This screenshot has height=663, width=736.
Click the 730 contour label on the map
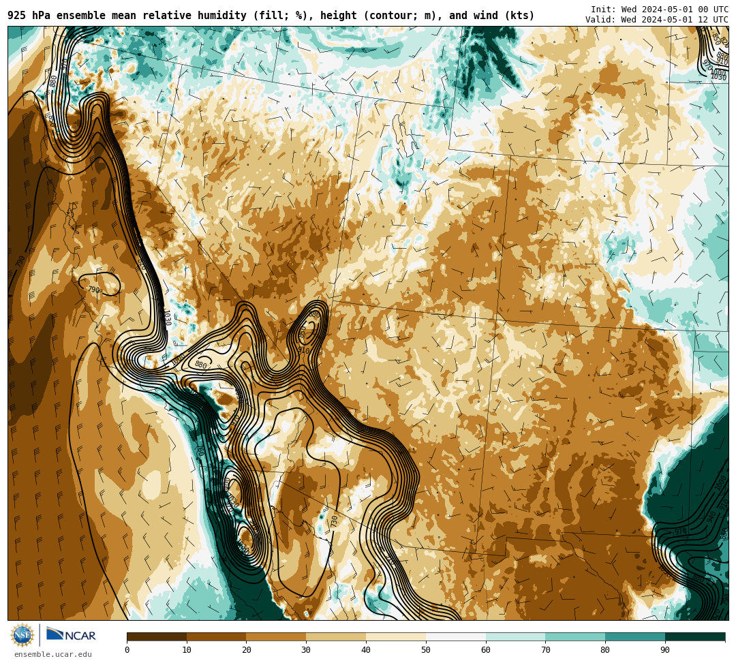334,521
